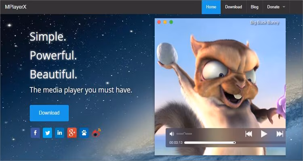This screenshot has height=161, width=303.
Task: Click the 'Powerful.' heading text
Action: coord(53,56)
